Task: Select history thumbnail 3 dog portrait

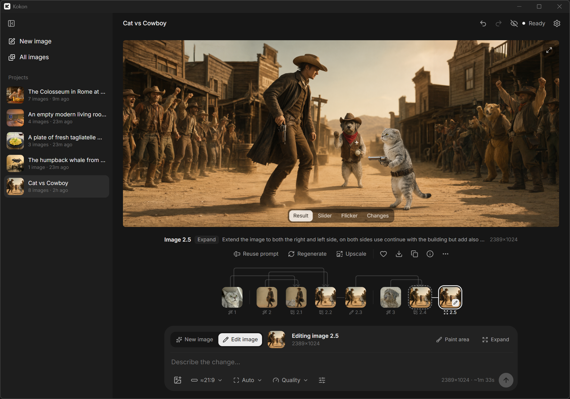Action: [391, 297]
